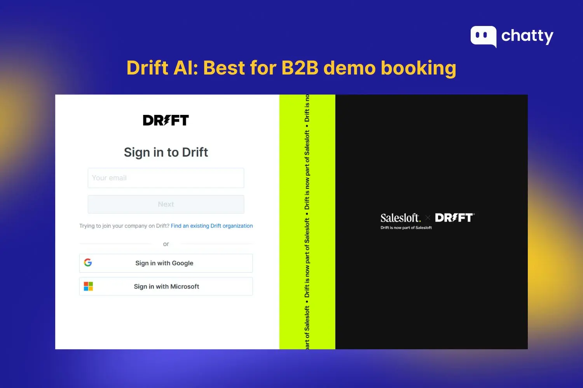This screenshot has height=388, width=583.
Task: Click the Salesloft logo on black panel
Action: coord(400,218)
